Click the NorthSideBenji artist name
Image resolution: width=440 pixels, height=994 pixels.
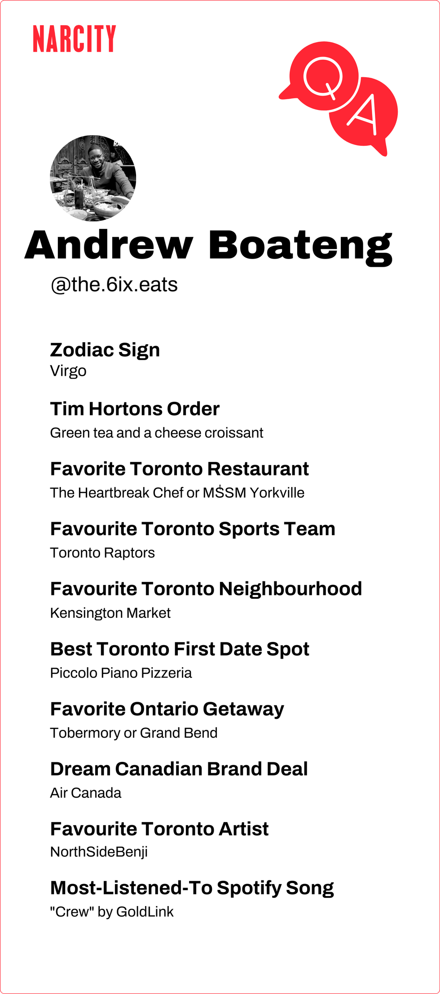99,852
